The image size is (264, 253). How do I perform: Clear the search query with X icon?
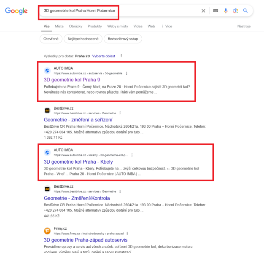[203, 11]
